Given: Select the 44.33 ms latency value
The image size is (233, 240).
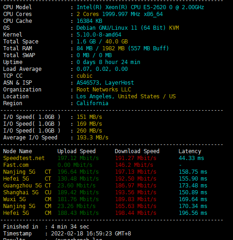Looking at the screenshot, I should pyautogui.click(x=192, y=158).
